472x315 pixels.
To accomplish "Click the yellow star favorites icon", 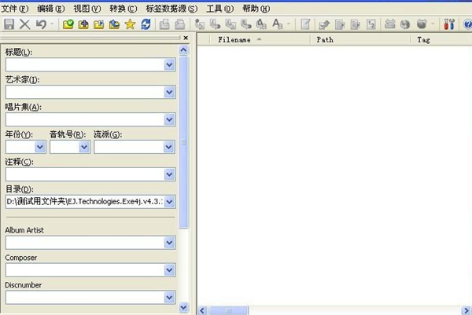I will (130, 24).
